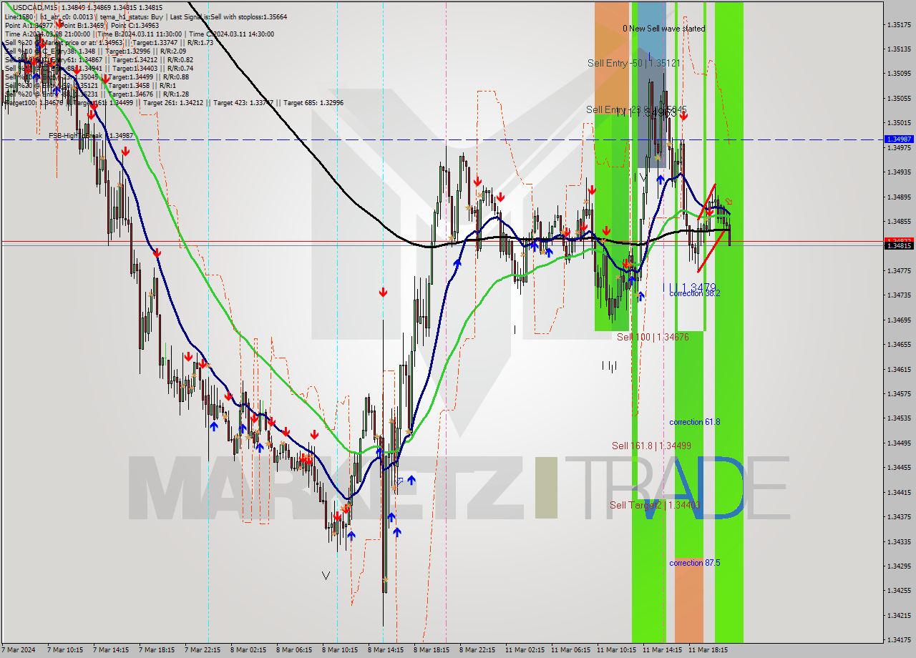This screenshot has height=658, width=916.
Task: Click the 'Time A:2024.03.08 21:00:00' line
Action: (47, 34)
